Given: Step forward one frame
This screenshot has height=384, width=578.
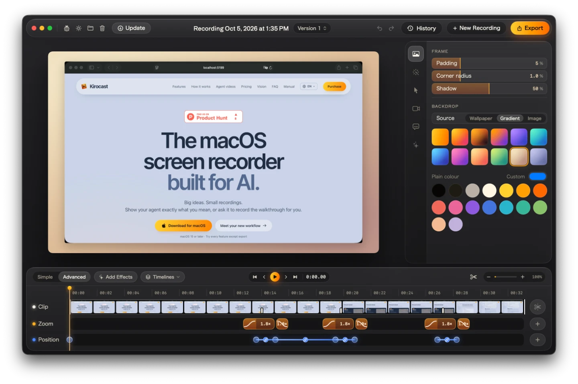Looking at the screenshot, I should click(x=286, y=277).
